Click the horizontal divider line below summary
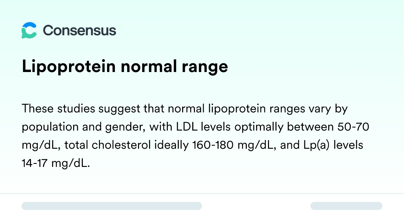This screenshot has width=404, height=212. pos(202,193)
